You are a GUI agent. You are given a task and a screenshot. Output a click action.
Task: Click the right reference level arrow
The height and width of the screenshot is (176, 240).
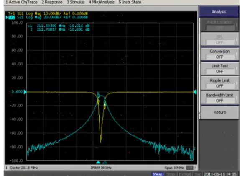pos(195,92)
